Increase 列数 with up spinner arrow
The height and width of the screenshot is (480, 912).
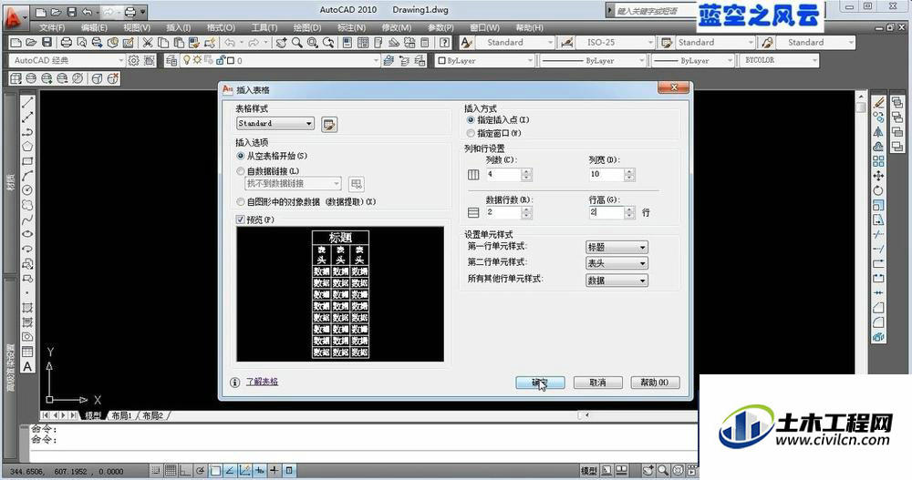point(526,171)
